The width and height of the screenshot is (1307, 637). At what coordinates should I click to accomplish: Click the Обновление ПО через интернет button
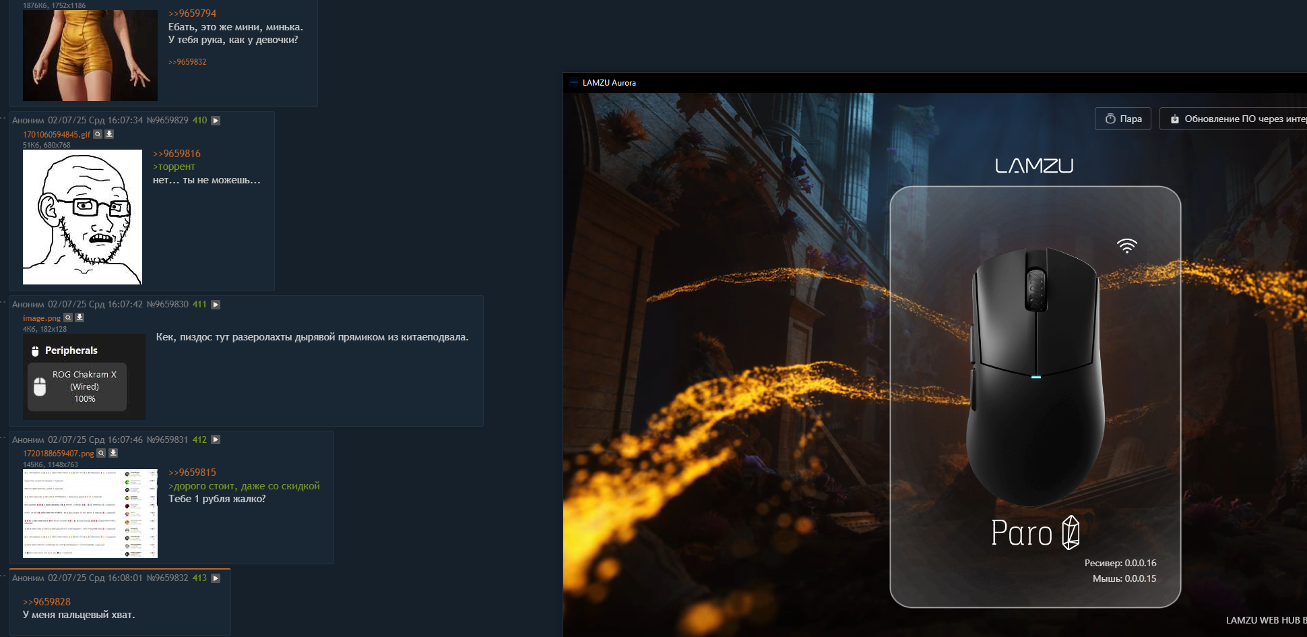(x=1234, y=119)
